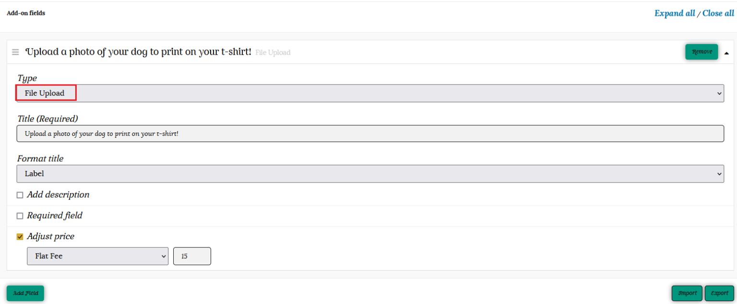Click the Format title label text
Image resolution: width=737 pixels, height=304 pixels.
coord(40,158)
